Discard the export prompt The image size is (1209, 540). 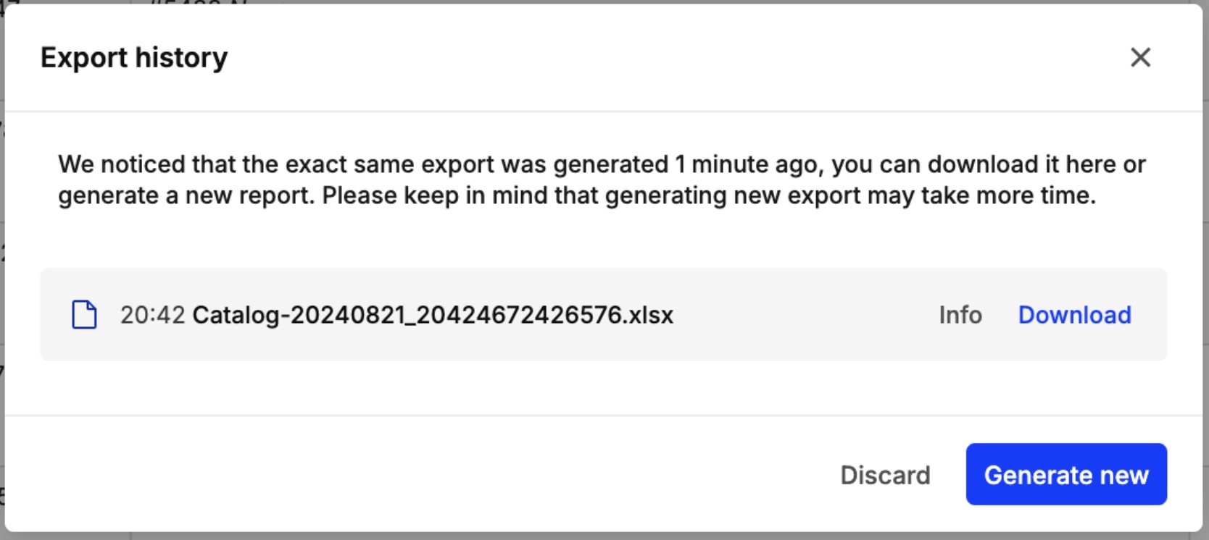click(885, 475)
